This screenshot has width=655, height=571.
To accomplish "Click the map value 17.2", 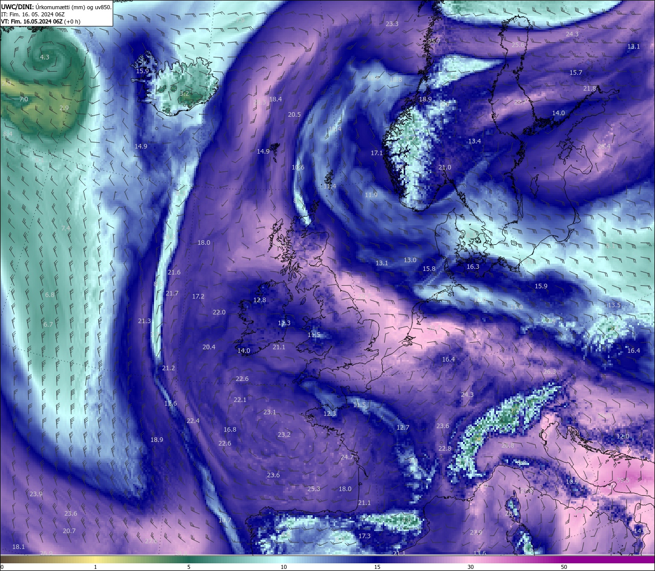I will (x=198, y=296).
